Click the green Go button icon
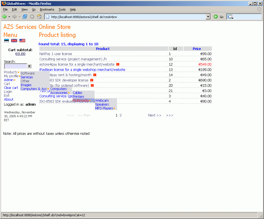 216,17
